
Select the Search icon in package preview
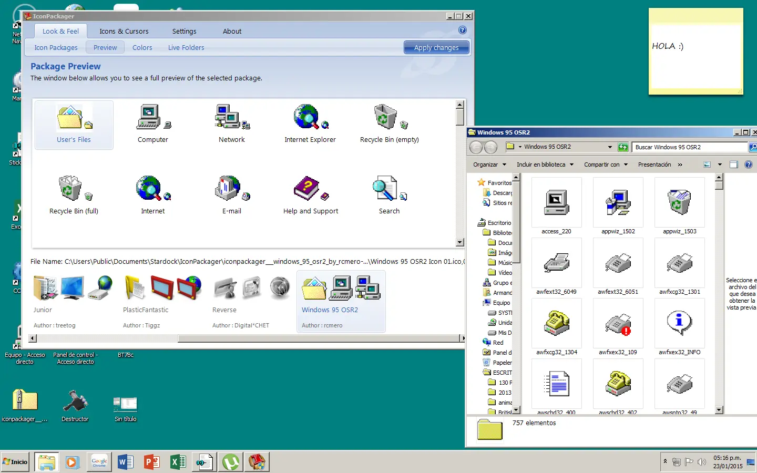tap(390, 196)
